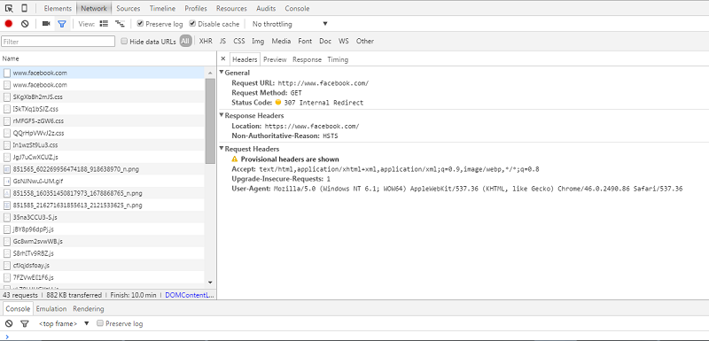Select second www.facebook.com request row
This screenshot has height=341, width=709.
pos(103,84)
